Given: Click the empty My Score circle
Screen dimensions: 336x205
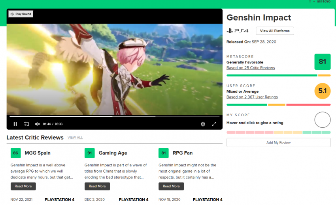Looking at the screenshot, I should [x=322, y=120].
